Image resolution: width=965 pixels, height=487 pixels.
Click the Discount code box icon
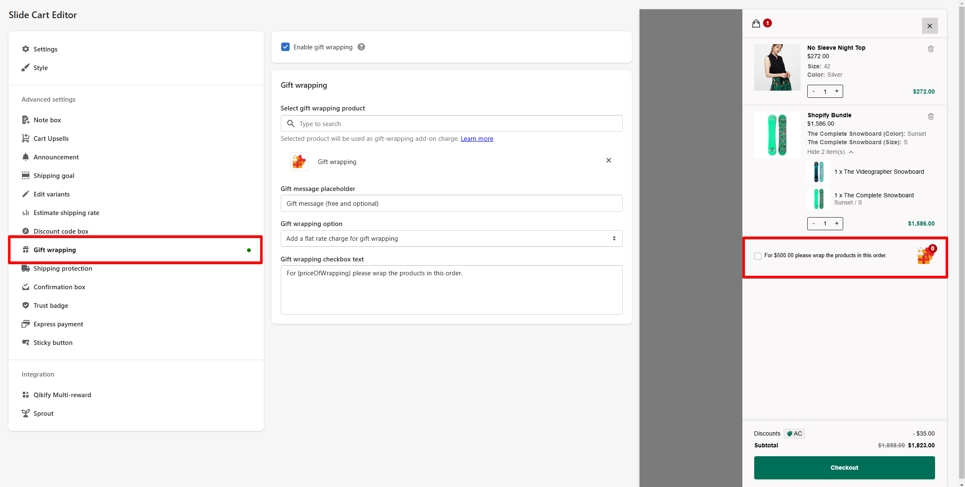pos(26,231)
